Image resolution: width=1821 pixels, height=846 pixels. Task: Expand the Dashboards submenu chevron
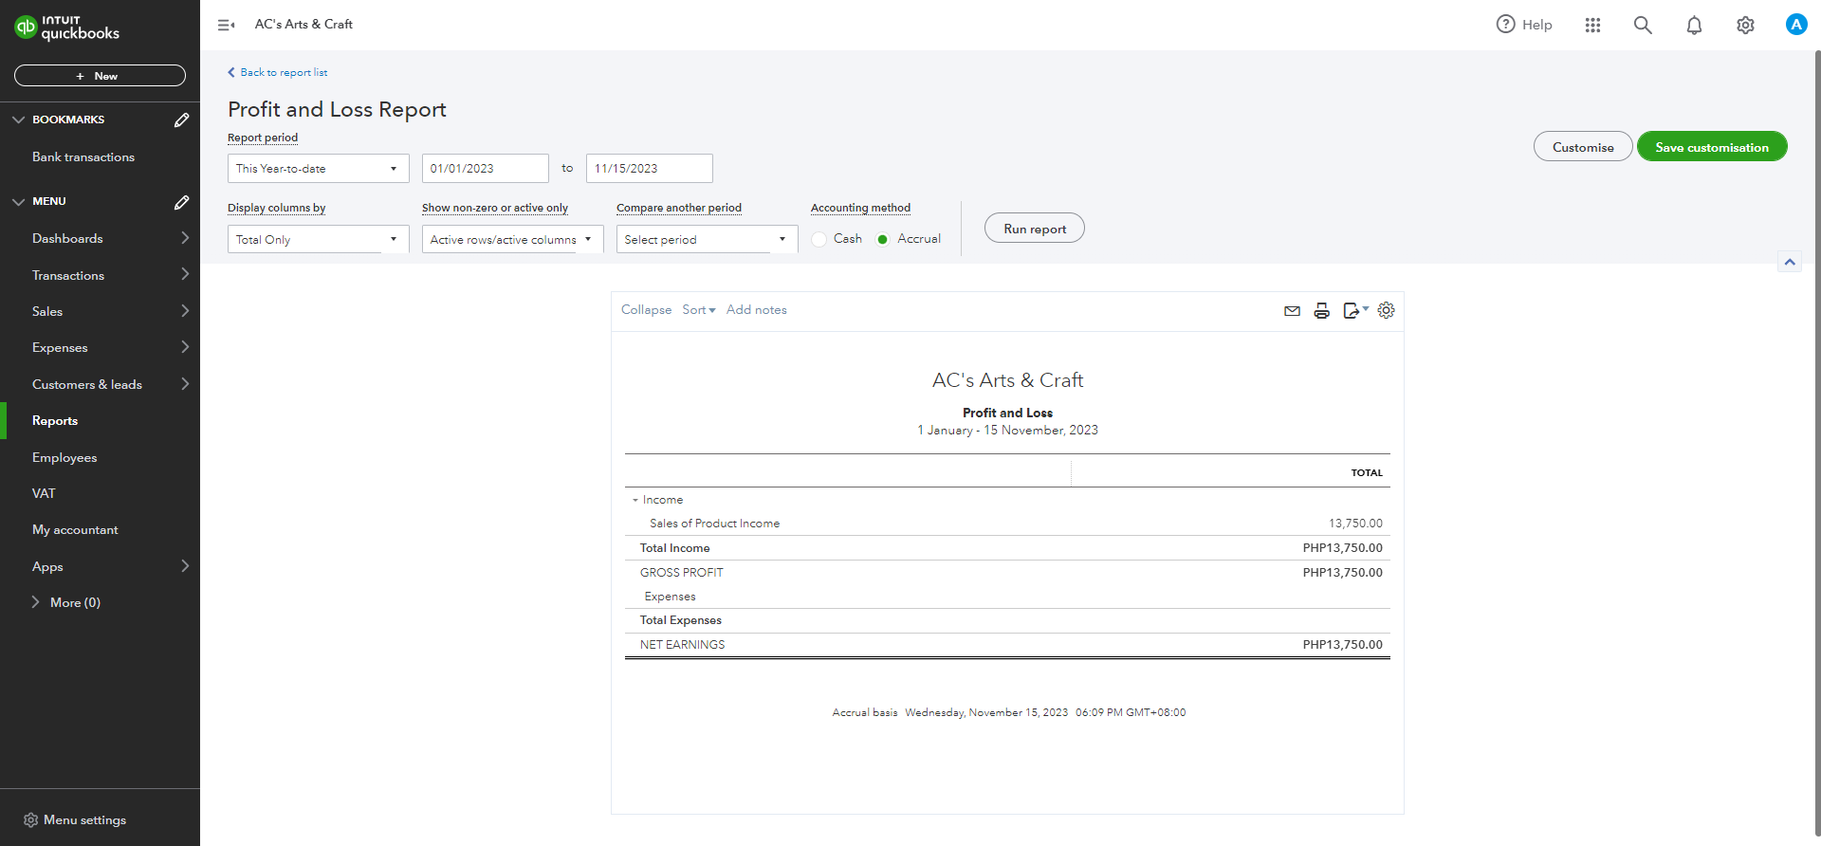click(185, 238)
